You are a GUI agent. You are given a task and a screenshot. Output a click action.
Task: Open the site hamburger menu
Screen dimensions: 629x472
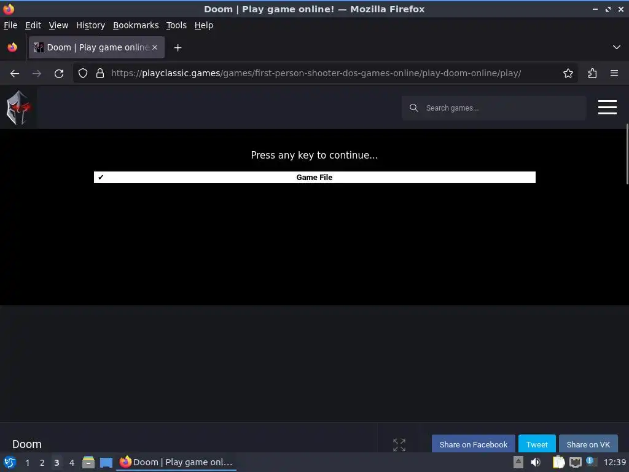pos(608,107)
